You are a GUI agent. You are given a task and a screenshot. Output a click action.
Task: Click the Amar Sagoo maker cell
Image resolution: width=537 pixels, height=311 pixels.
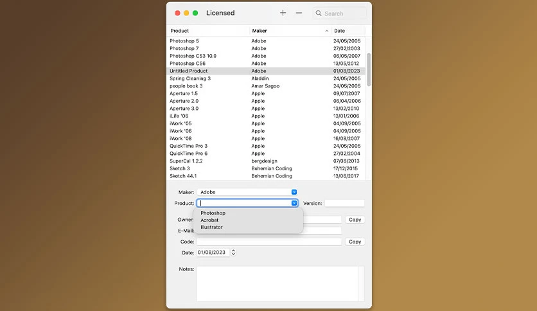(x=265, y=86)
